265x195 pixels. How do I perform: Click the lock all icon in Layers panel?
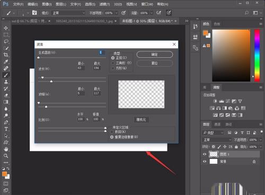236,147
